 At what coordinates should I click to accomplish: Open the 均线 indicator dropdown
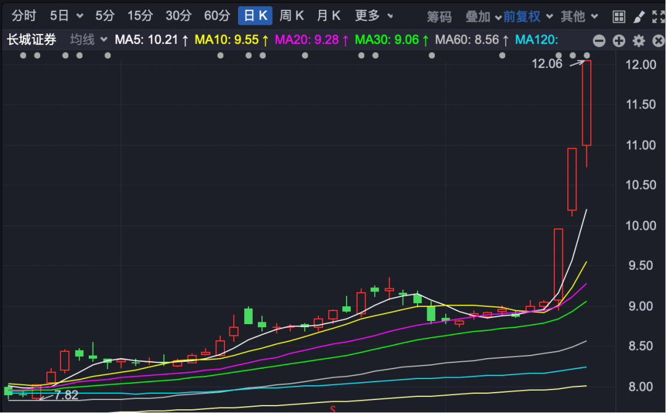(x=88, y=40)
